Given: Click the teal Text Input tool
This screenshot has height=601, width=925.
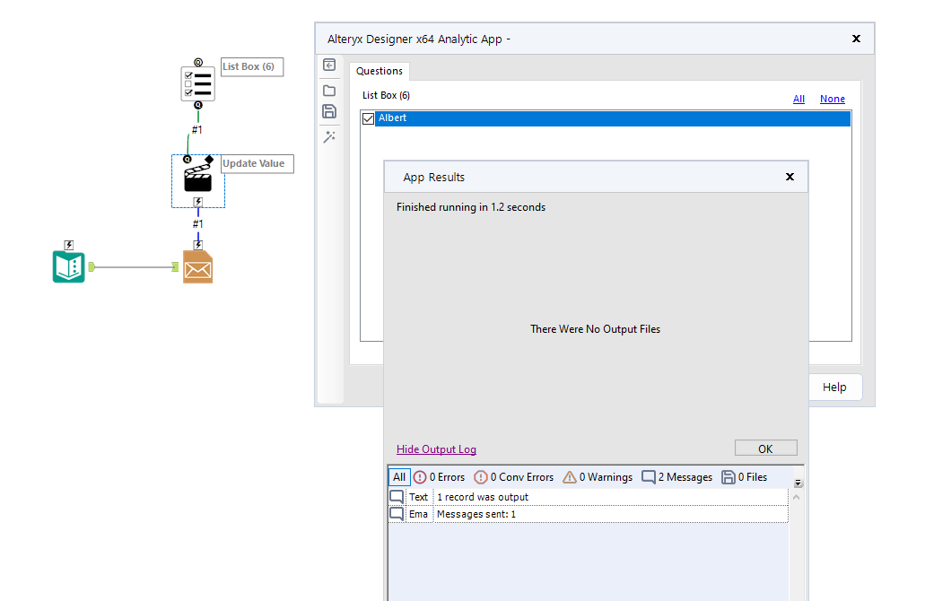Looking at the screenshot, I should coord(68,266).
